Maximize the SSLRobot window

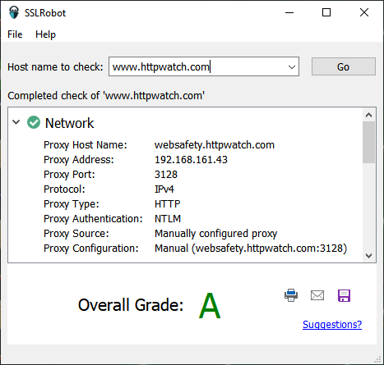[326, 12]
